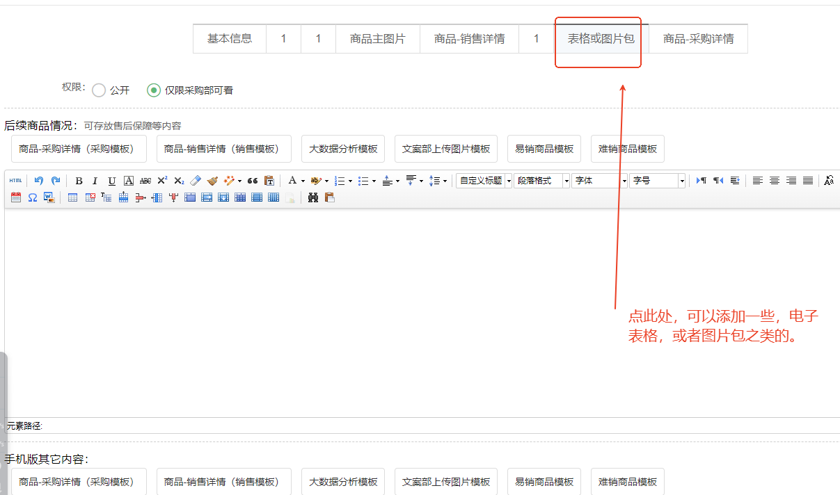Click the eraser clear-formatting icon
Viewport: 840px width, 495px height.
196,181
